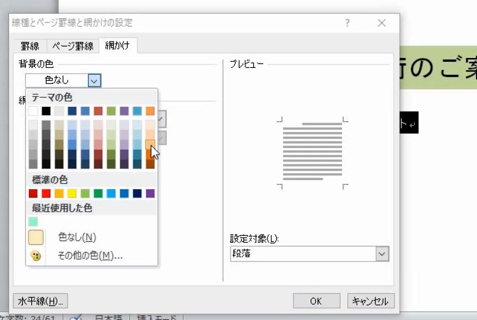Pick the black theme color swatch

click(x=46, y=111)
